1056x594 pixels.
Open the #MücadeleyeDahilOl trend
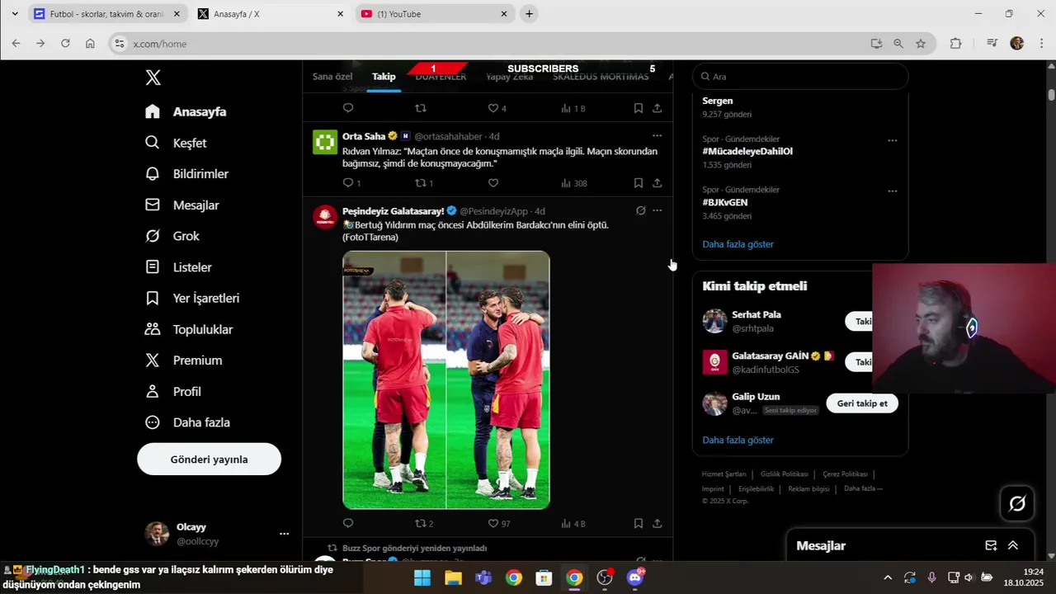tap(747, 152)
